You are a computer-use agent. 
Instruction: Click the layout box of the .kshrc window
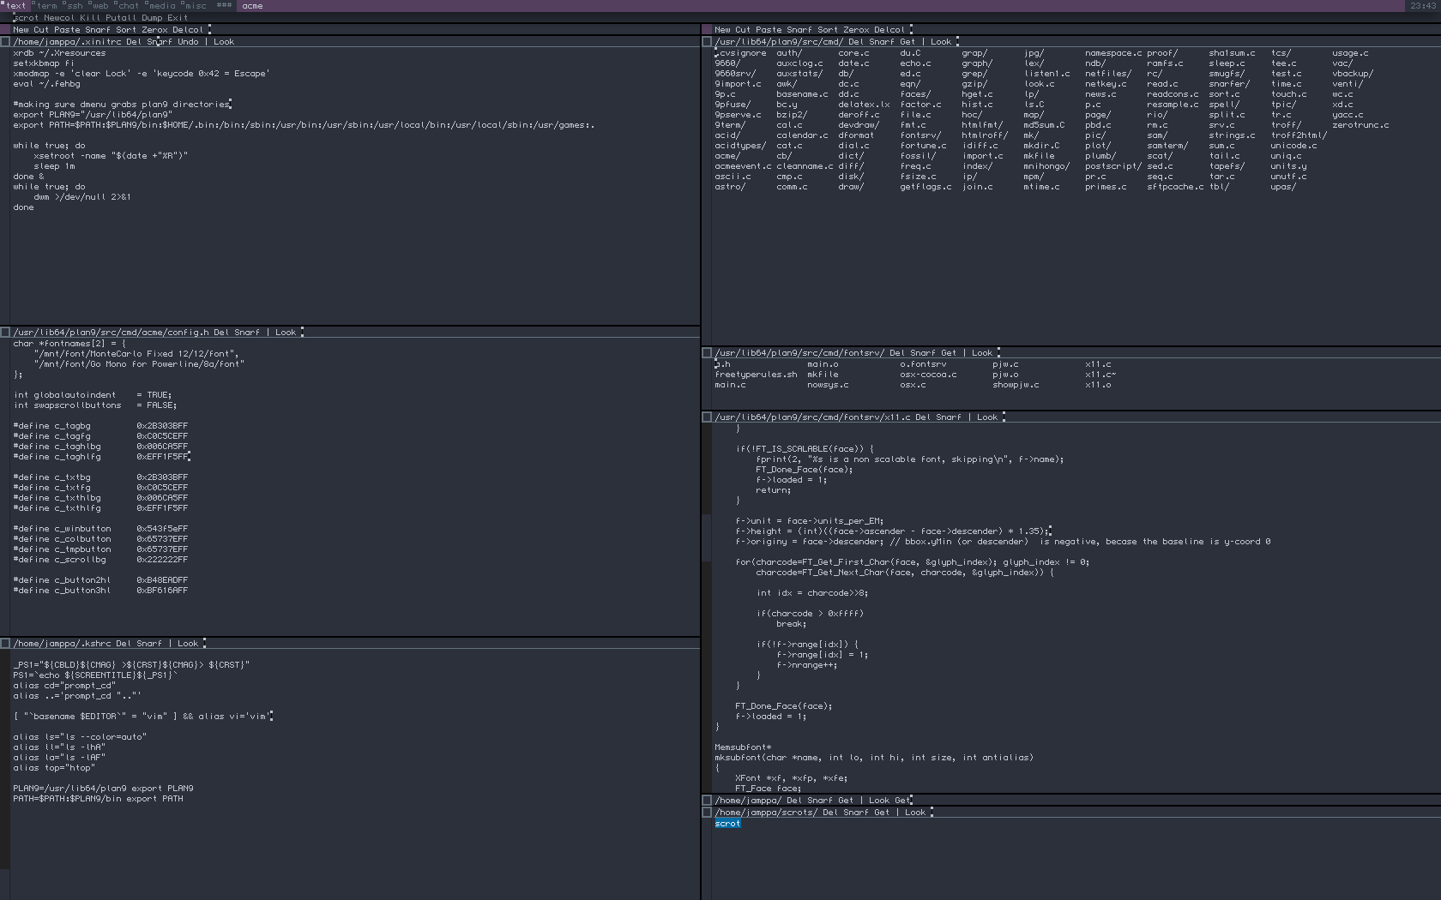coord(5,643)
